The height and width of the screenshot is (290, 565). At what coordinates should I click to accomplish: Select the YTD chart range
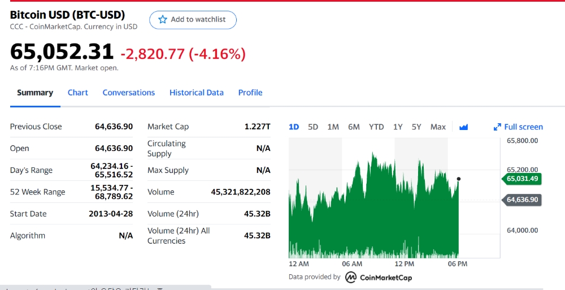point(376,127)
